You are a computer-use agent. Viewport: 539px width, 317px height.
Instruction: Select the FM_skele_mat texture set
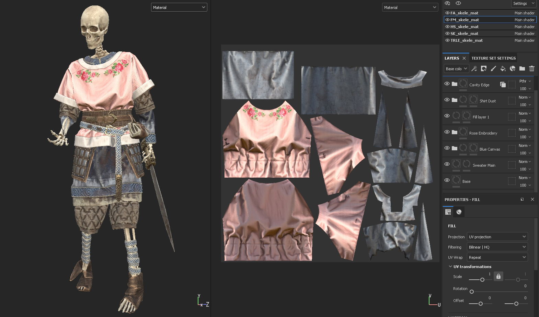[490, 20]
